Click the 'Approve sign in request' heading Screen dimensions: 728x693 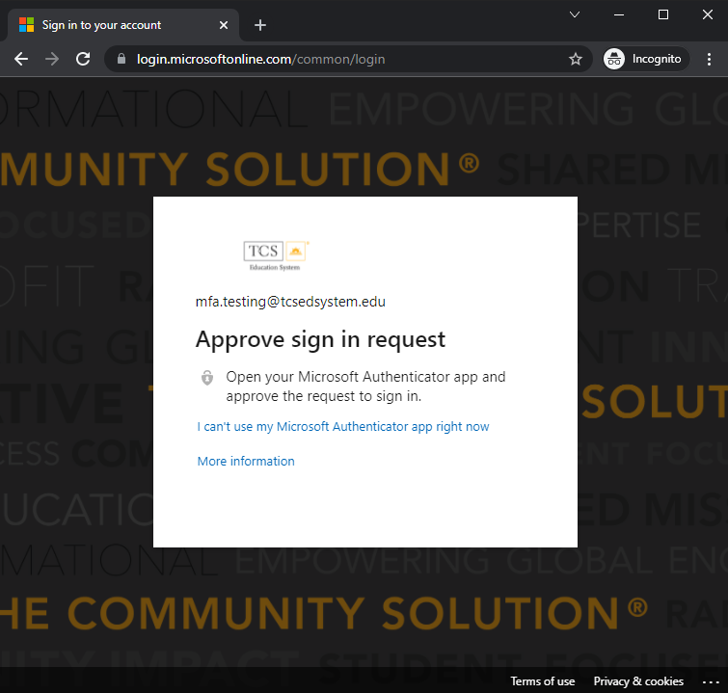320,339
